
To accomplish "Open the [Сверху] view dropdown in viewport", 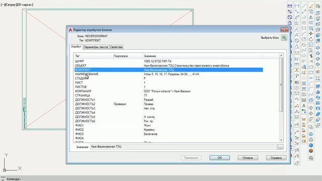I will pyautogui.click(x=11, y=5).
